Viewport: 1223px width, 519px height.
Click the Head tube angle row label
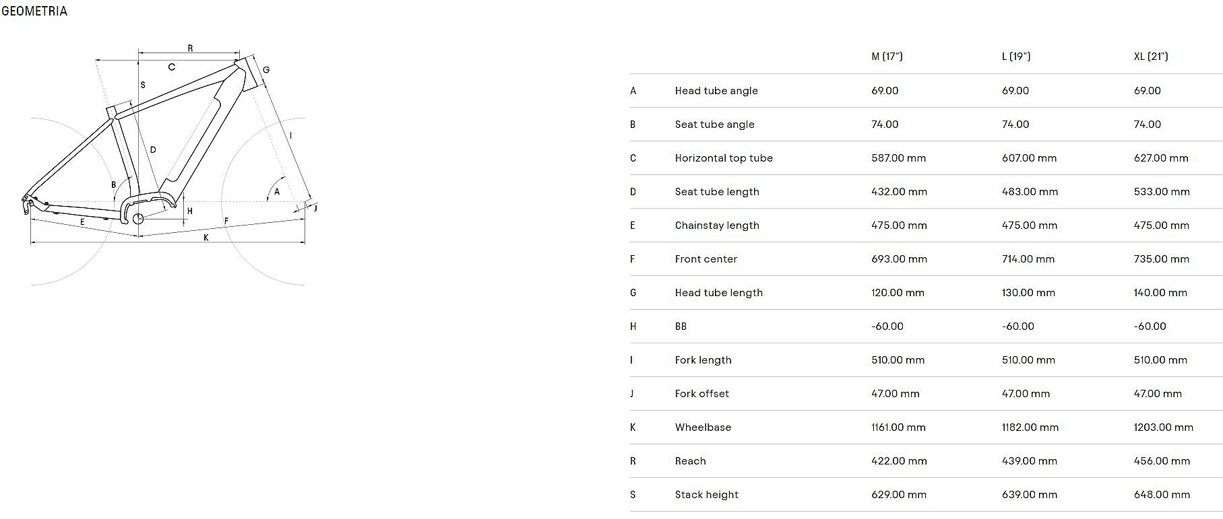pos(716,91)
